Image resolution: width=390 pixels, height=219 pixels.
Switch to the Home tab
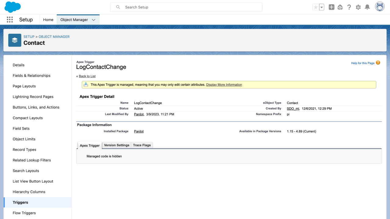(48, 19)
